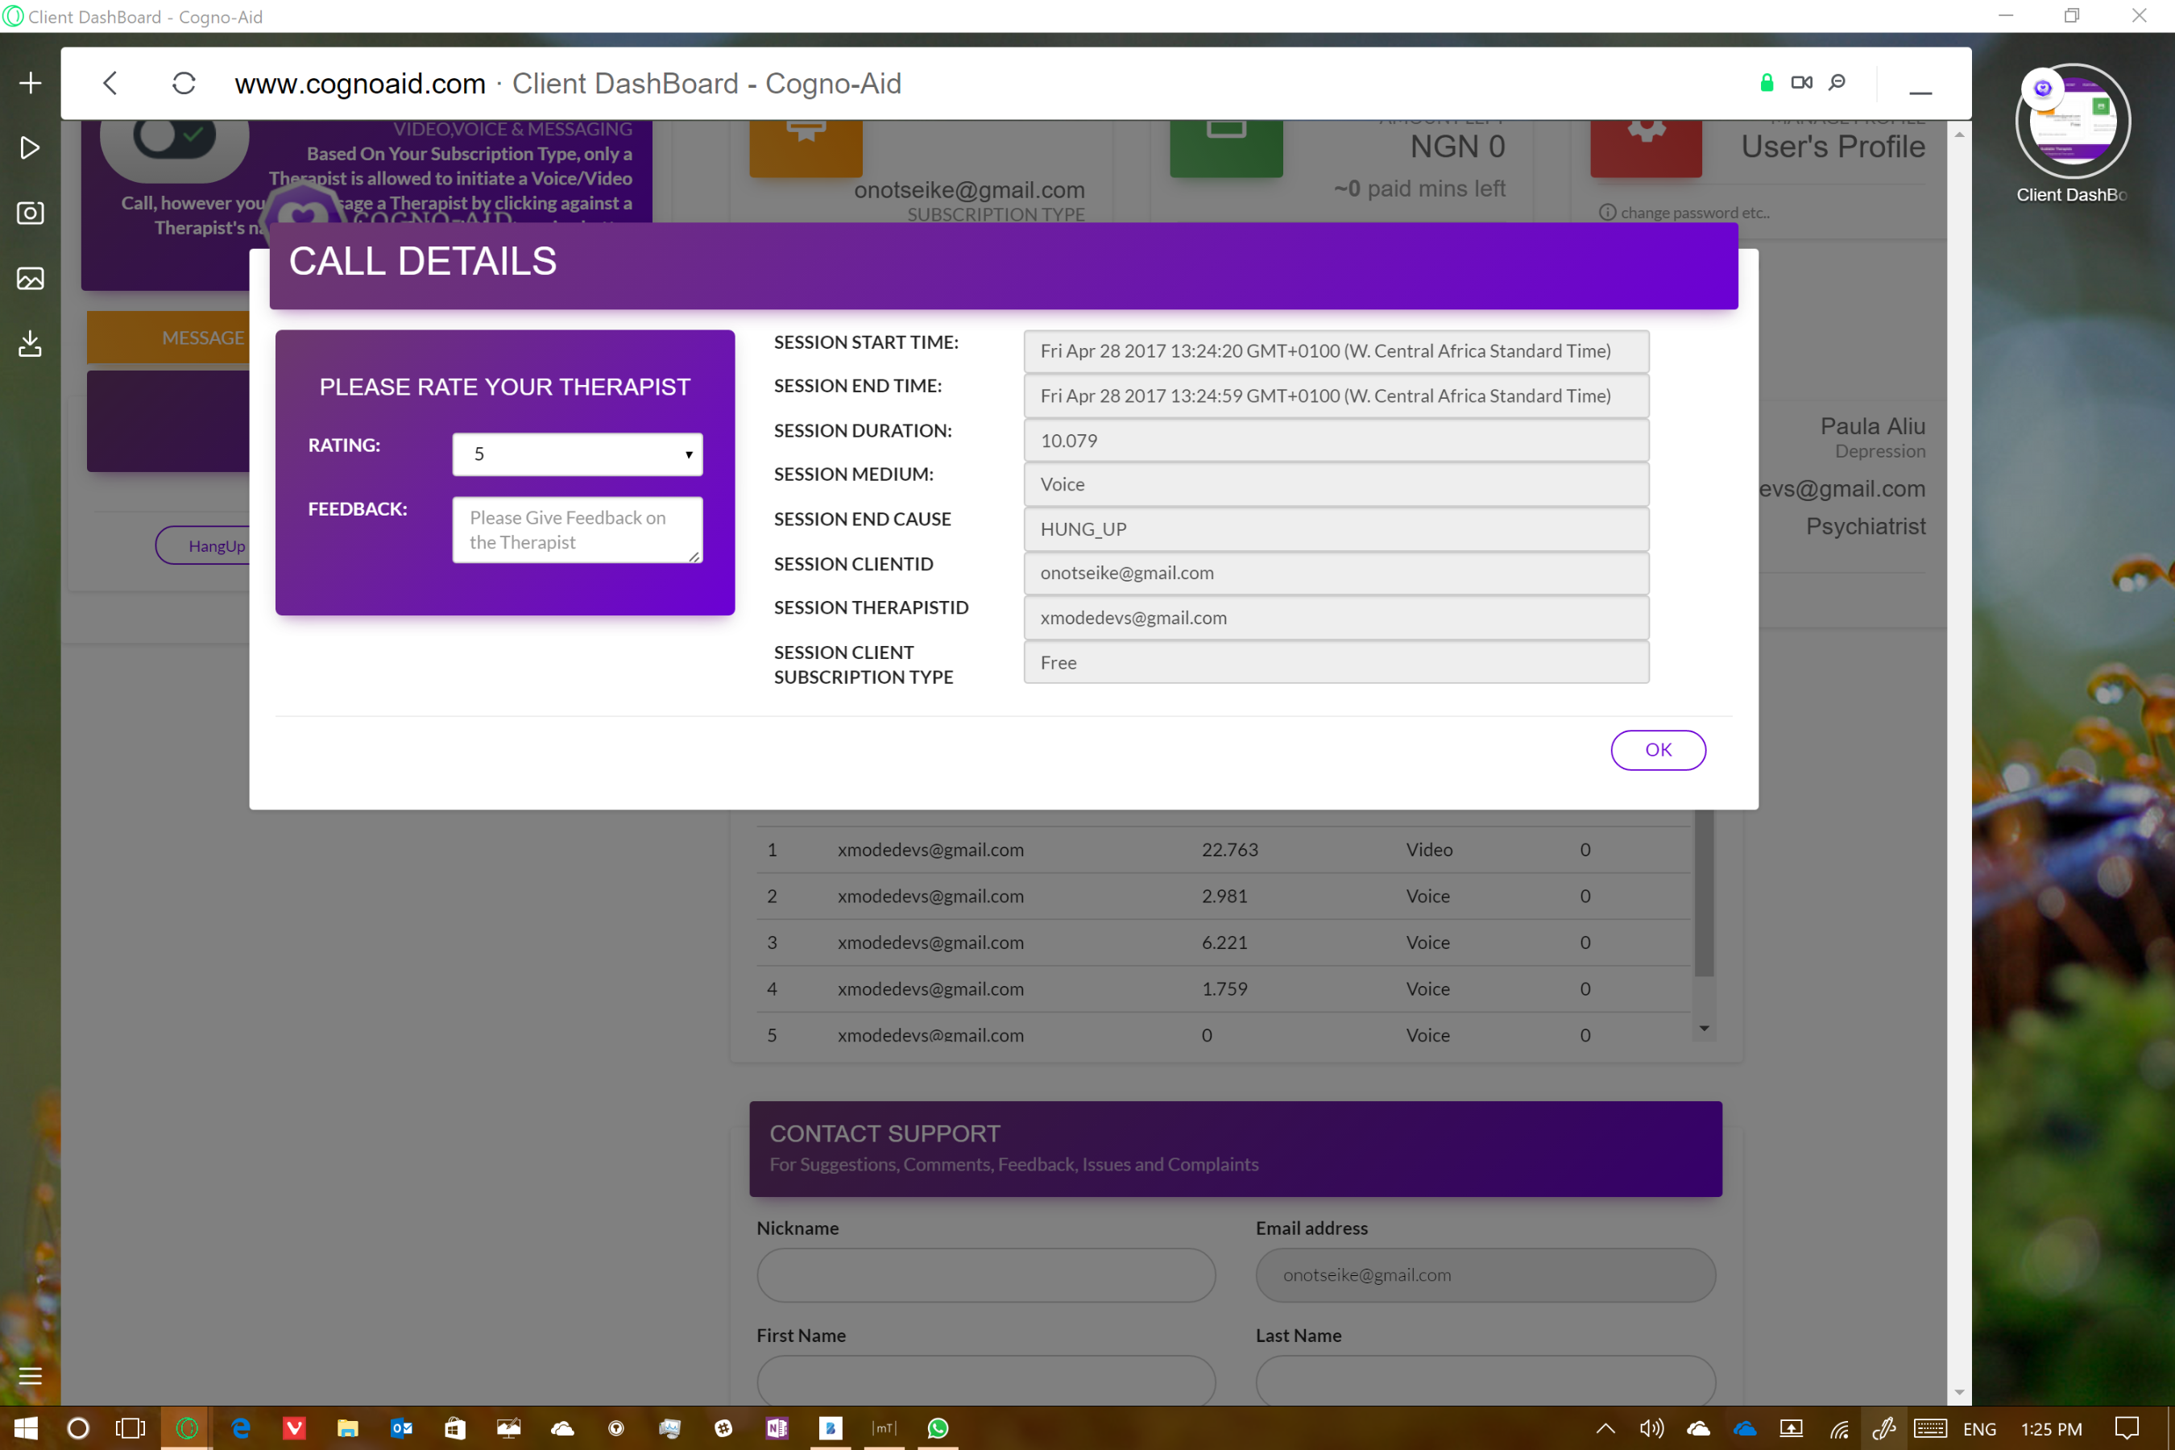Open OneNote from the taskbar

[777, 1427]
